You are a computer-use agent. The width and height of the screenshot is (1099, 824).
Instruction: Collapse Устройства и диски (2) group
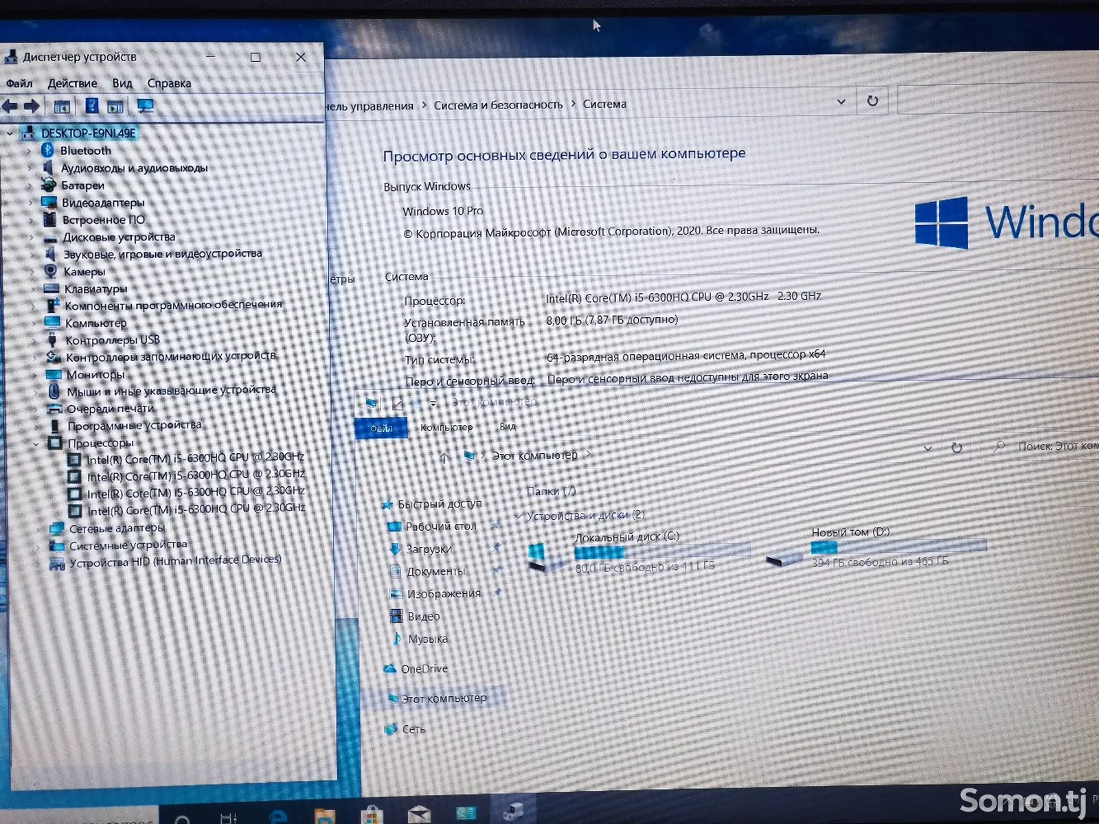(519, 516)
